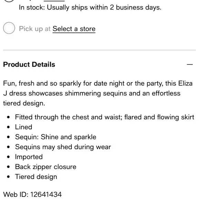The width and height of the screenshot is (200, 200).
Task: Click the bullet dot beside Lined
Action: (8, 127)
